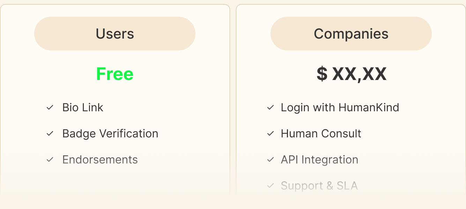Viewport: 466px width, 209px height.
Task: Open the Bio Link feature
Action: tap(83, 107)
